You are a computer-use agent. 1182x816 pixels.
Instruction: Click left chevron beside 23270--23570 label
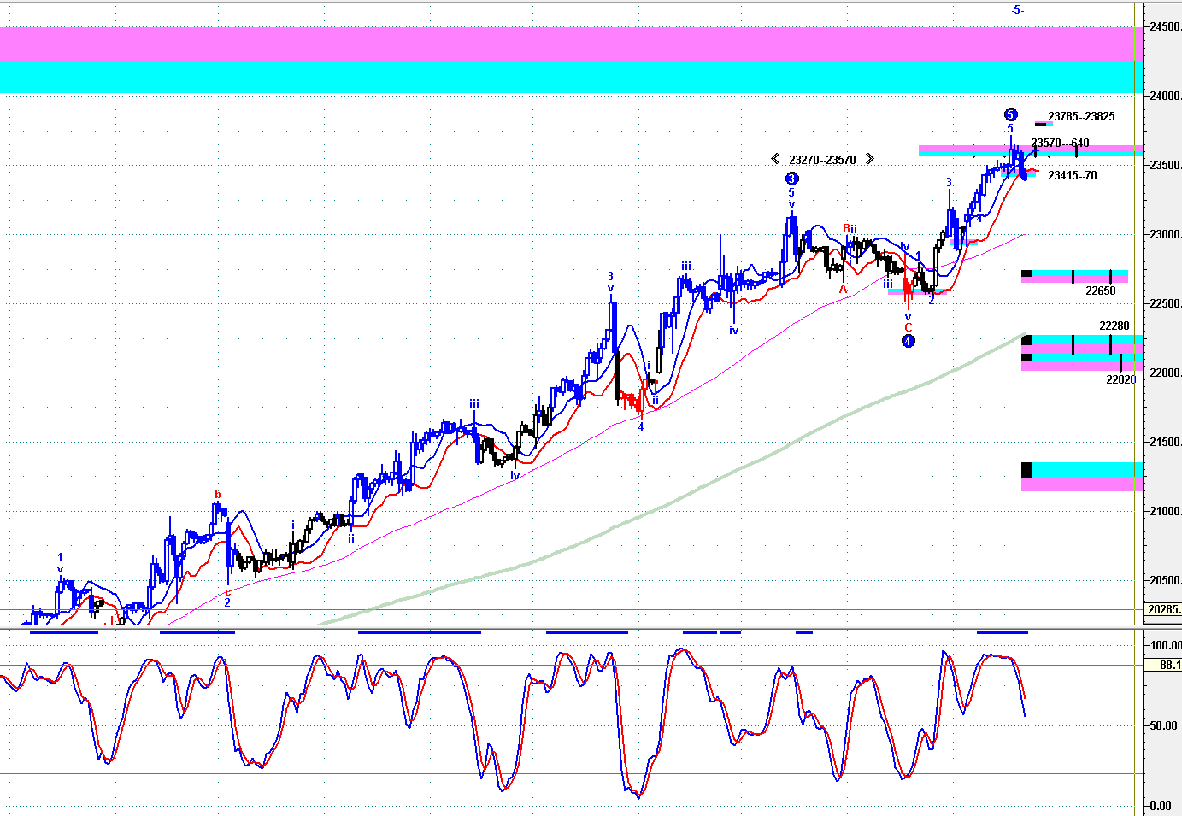point(775,159)
